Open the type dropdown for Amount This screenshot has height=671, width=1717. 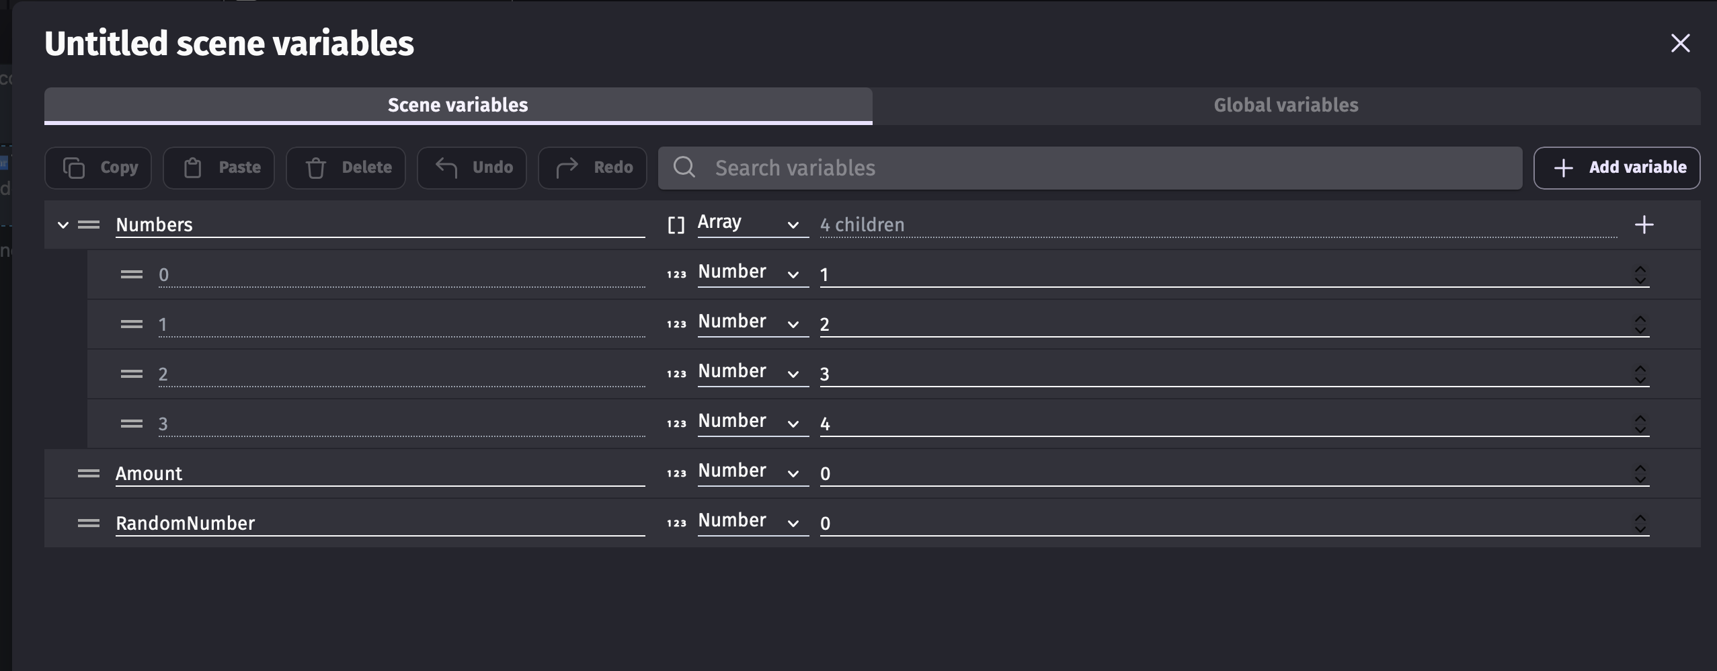tap(751, 472)
